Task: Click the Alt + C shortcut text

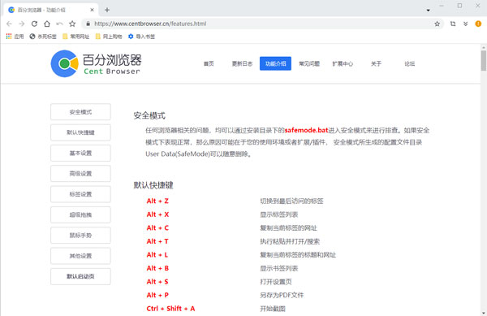Action: pos(157,227)
